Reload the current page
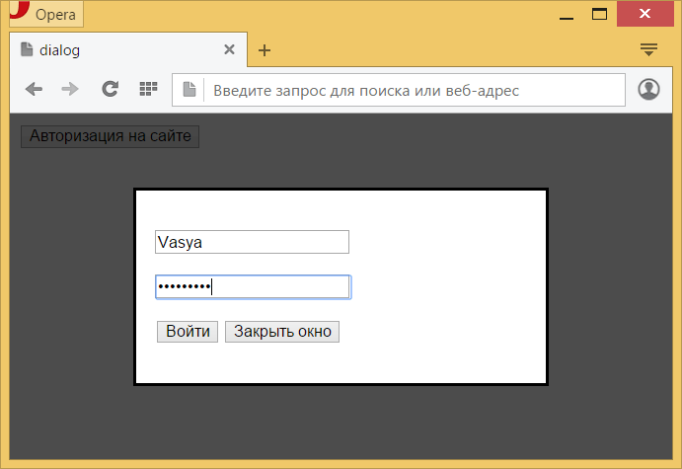This screenshot has height=469, width=682. 111,90
